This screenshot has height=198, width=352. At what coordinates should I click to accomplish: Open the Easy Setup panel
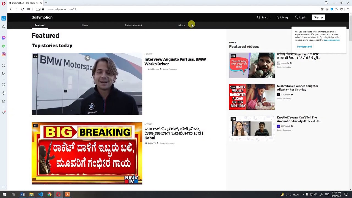click(x=348, y=9)
